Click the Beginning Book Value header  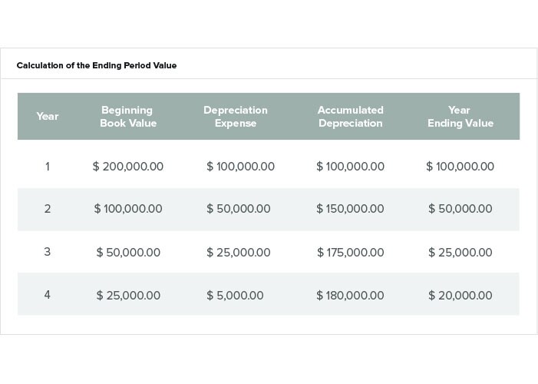pos(128,117)
